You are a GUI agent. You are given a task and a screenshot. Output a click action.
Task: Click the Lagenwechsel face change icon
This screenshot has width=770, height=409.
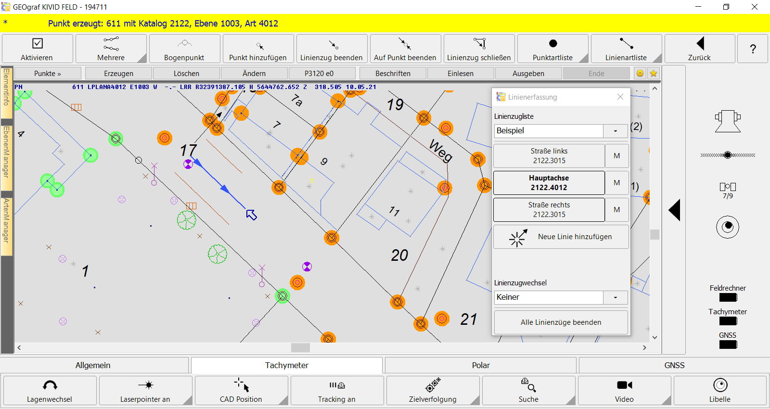50,390
